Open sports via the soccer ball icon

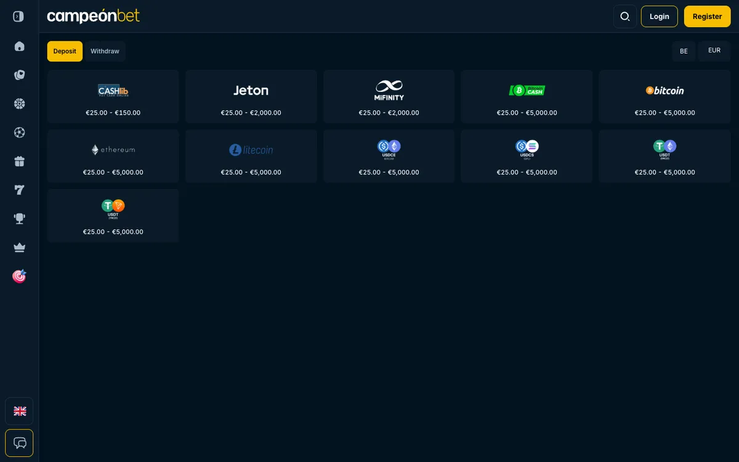coord(19,132)
